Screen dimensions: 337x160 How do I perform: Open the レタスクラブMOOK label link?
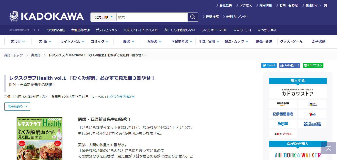(121, 97)
